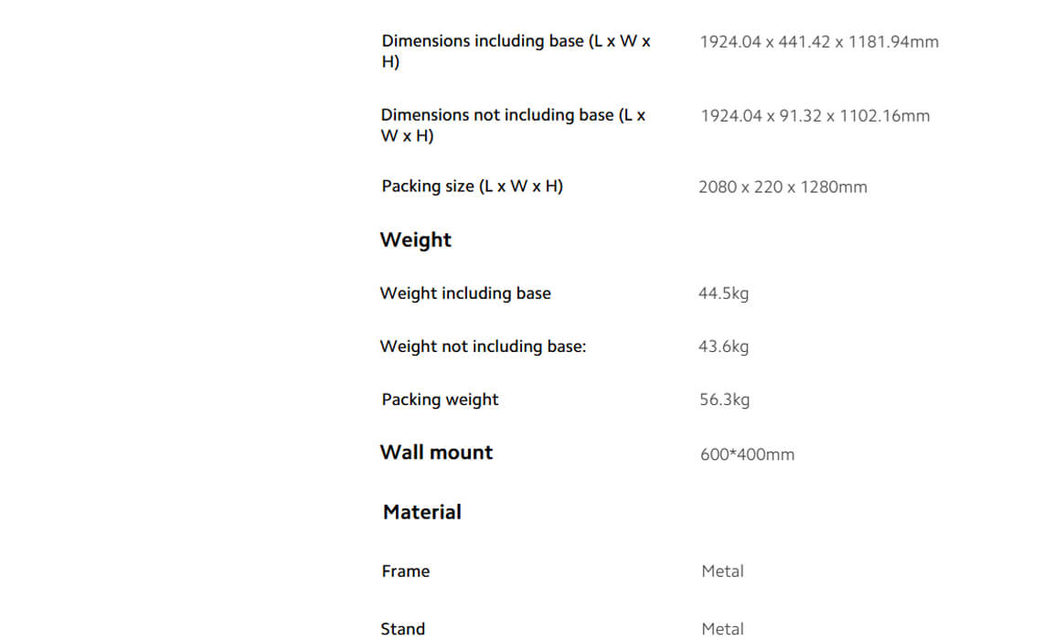Viewport: 1044px width, 640px height.
Task: Select the 1924.04 x 91.32 x 1102.16mm value
Action: (815, 116)
